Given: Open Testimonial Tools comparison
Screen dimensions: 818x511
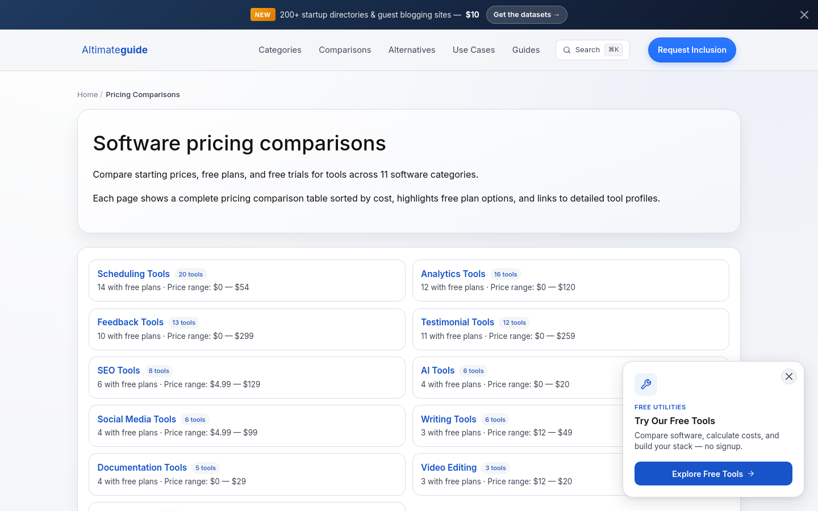Looking at the screenshot, I should (458, 322).
